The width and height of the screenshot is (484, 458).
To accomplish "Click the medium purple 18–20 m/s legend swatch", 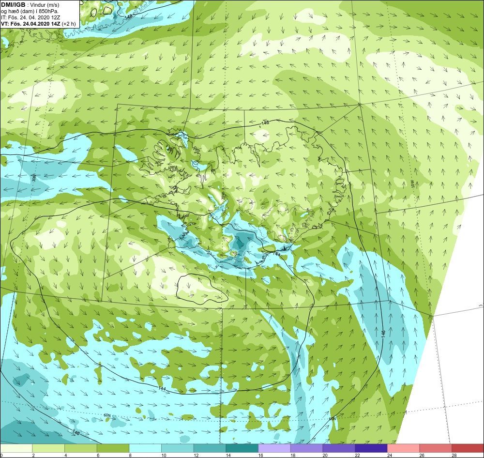I will point(306,448).
